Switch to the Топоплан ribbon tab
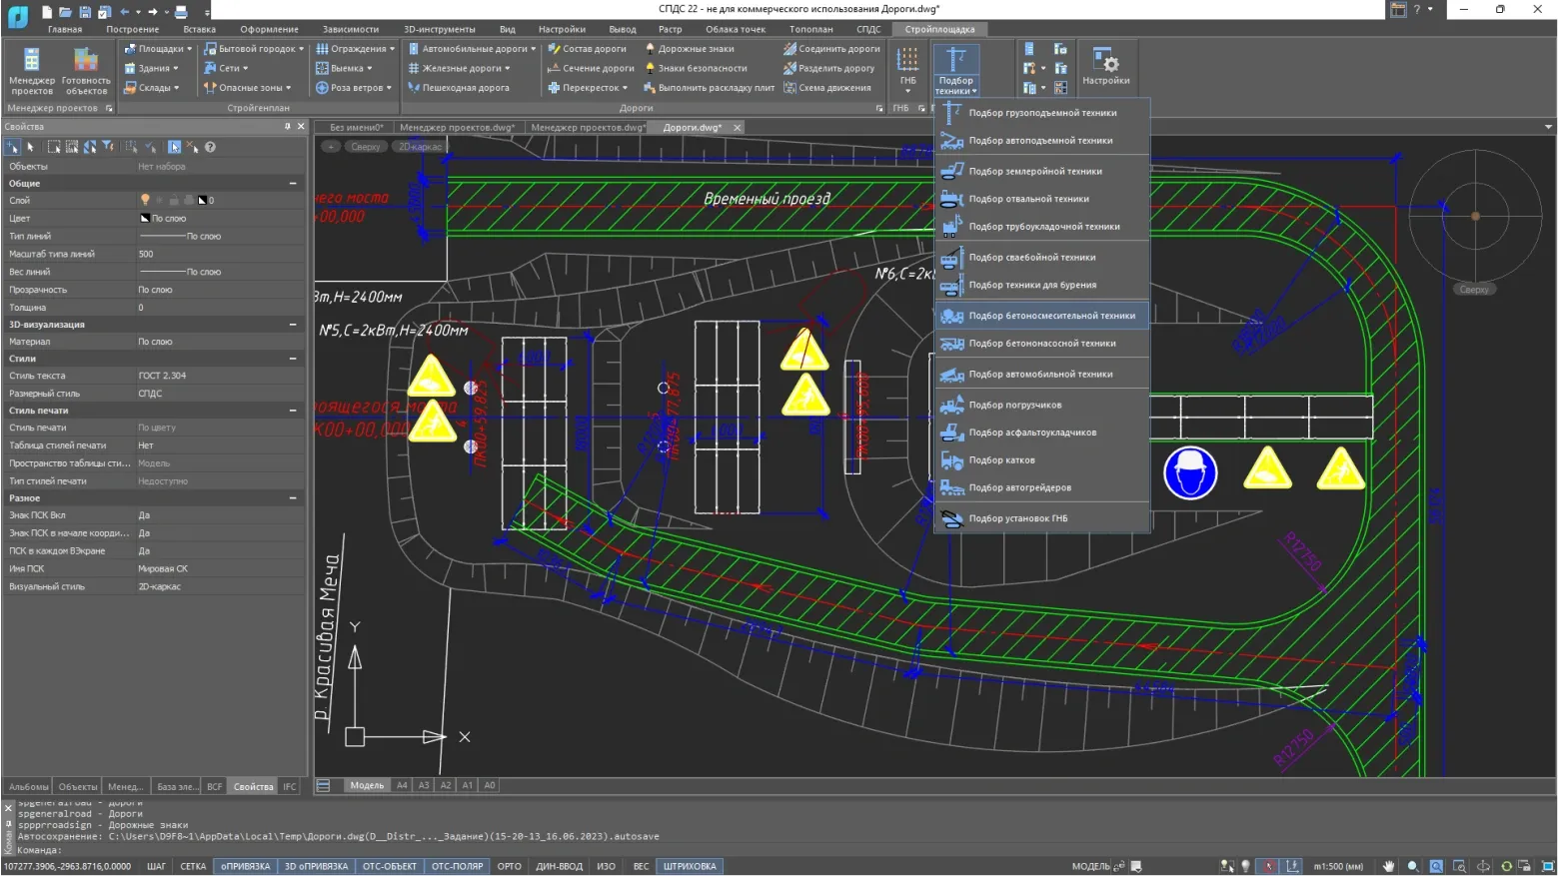 pos(810,29)
